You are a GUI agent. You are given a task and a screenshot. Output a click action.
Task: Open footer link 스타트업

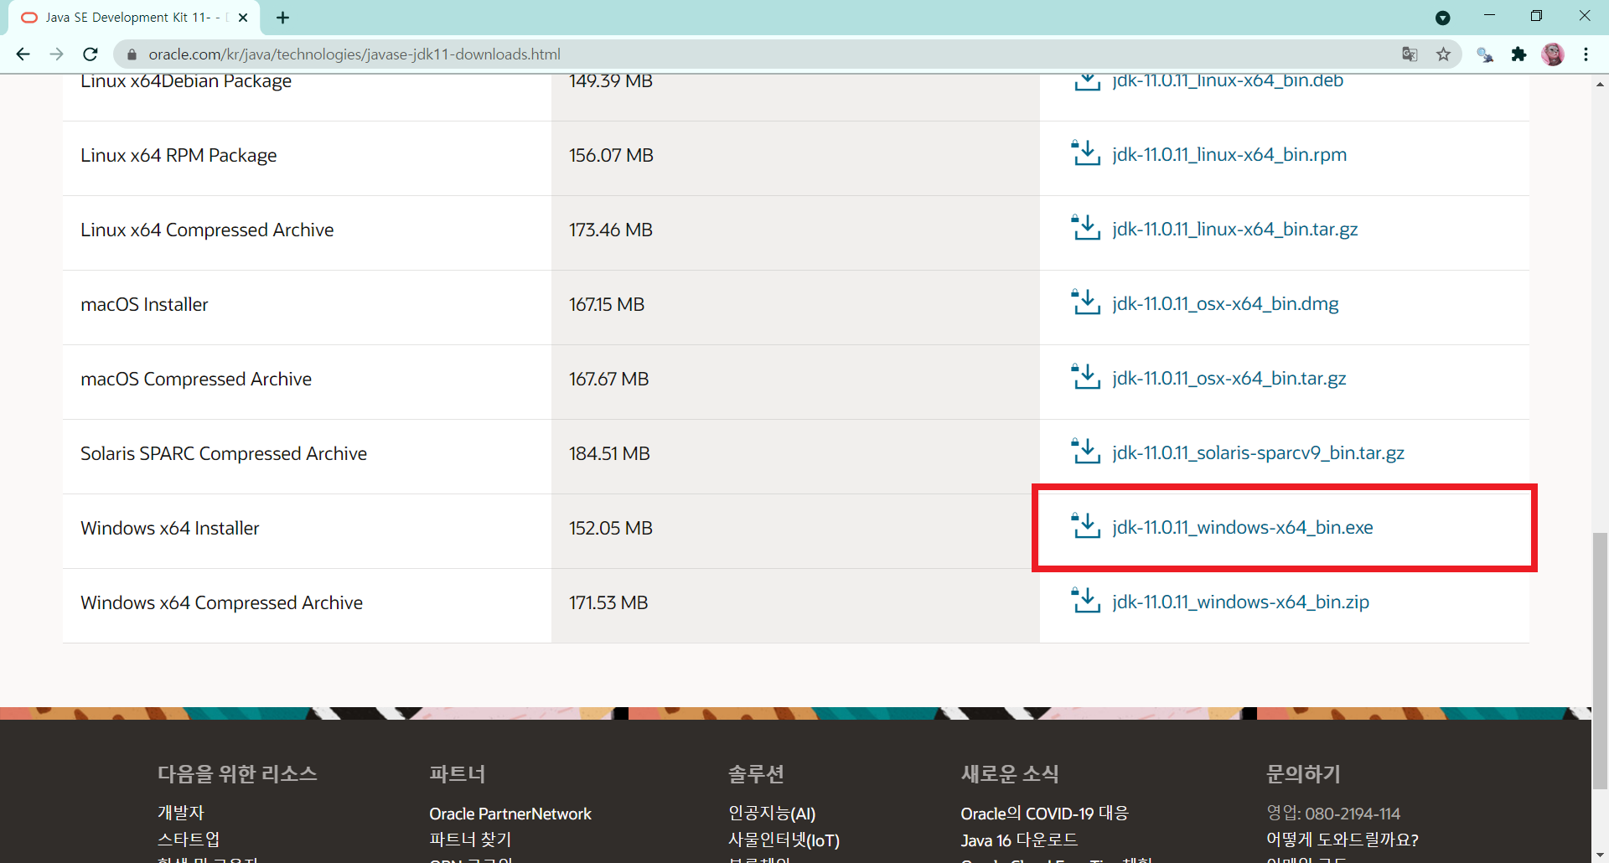pos(189,839)
